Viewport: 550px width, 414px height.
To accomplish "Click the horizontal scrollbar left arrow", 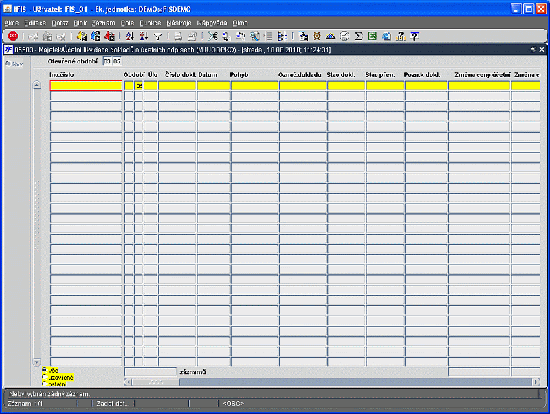I will coord(128,382).
